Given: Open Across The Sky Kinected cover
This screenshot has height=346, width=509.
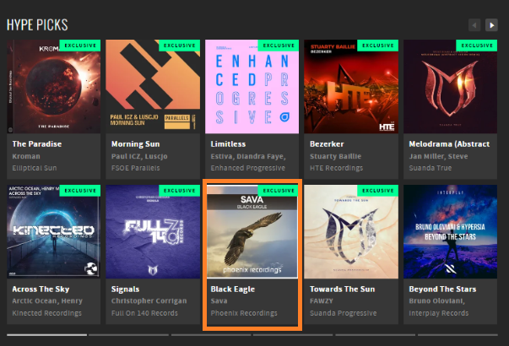Looking at the screenshot, I should 53,231.
